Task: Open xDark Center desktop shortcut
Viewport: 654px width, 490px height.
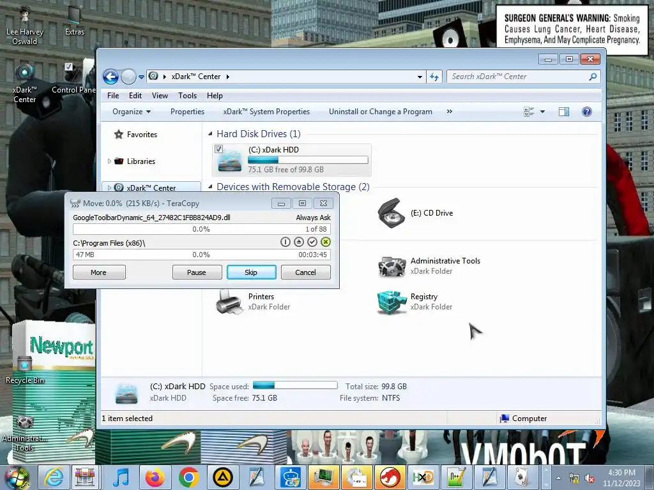Action: (25, 82)
